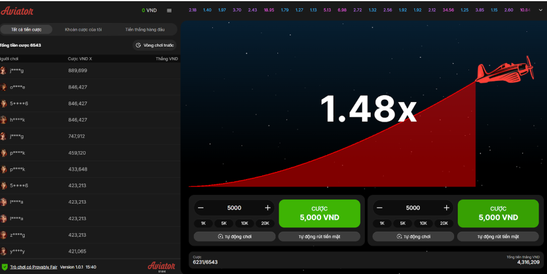The image size is (547, 274).
Task: Decrease right bet amount with minus button
Action: (x=380, y=208)
